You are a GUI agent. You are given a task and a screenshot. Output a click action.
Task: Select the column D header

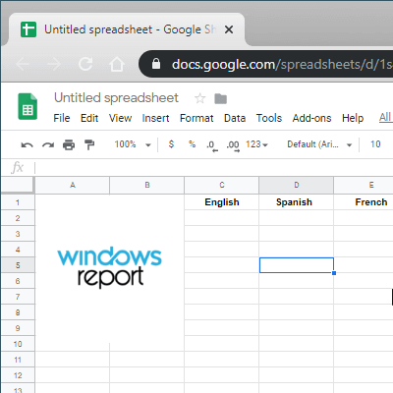pyautogui.click(x=297, y=185)
